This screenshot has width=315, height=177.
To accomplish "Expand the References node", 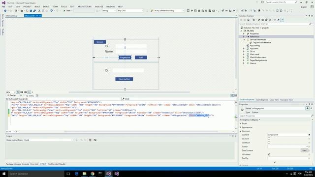I will tap(244, 37).
